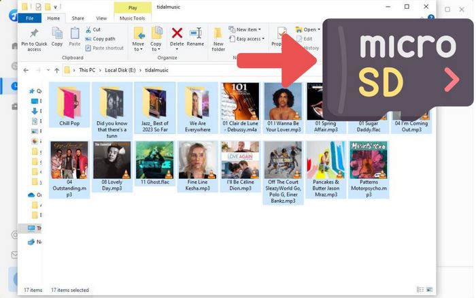
Task: Click the Open button in ribbon
Action: tap(308, 29)
